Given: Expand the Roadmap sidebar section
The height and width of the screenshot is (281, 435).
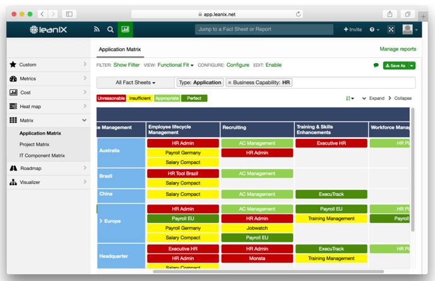Looking at the screenshot, I should [x=85, y=168].
